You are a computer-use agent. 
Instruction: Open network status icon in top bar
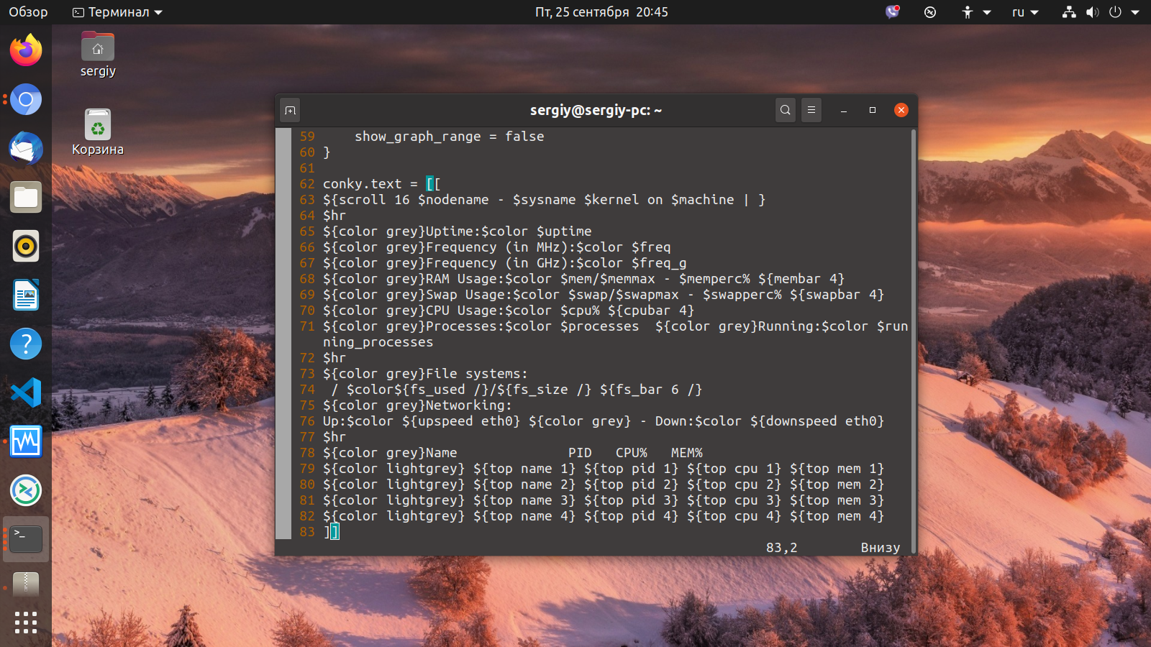[x=1069, y=12]
